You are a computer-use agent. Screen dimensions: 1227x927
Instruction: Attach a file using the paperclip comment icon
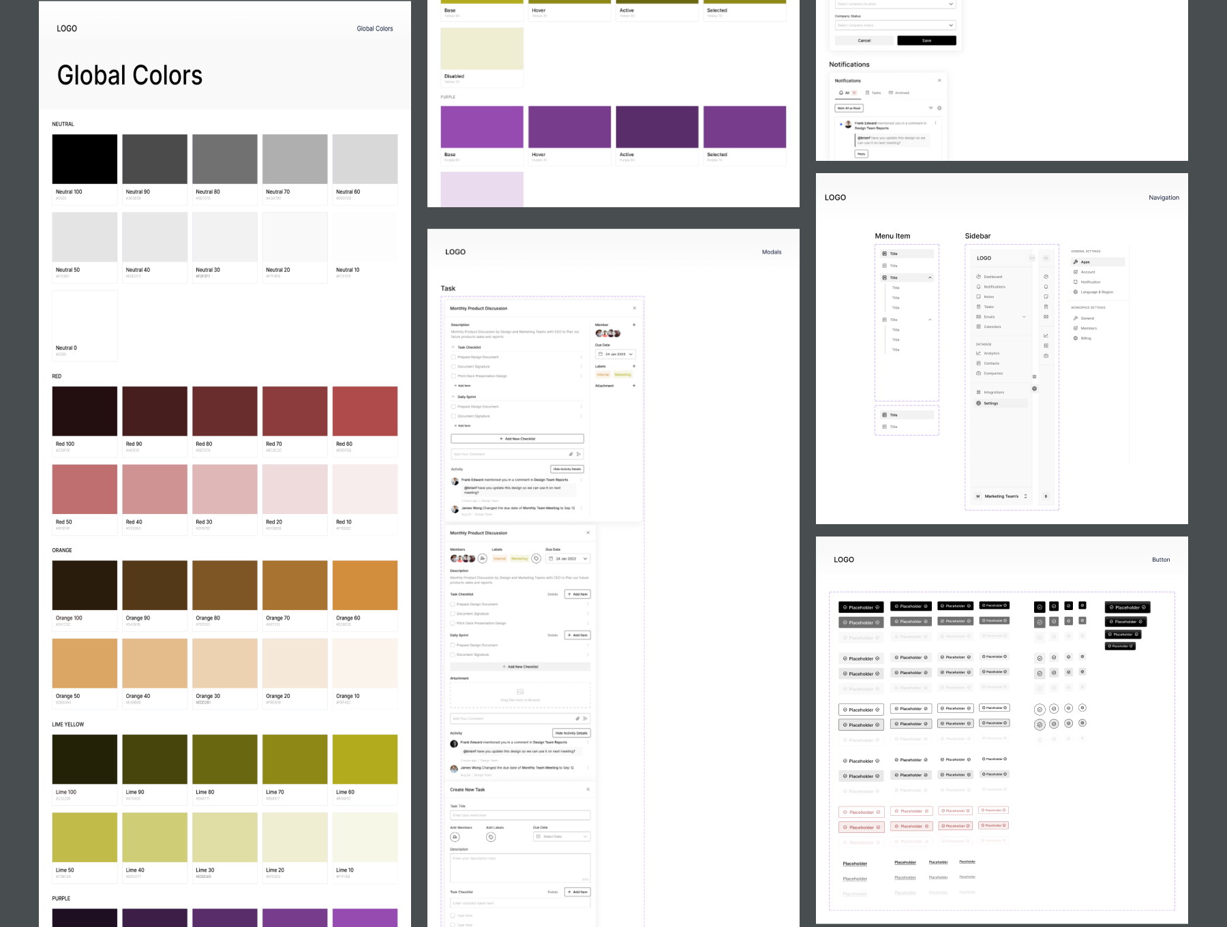click(x=571, y=454)
